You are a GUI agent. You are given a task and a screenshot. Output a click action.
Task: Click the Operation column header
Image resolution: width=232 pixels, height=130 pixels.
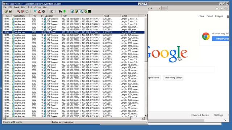pyautogui.click(x=52, y=16)
